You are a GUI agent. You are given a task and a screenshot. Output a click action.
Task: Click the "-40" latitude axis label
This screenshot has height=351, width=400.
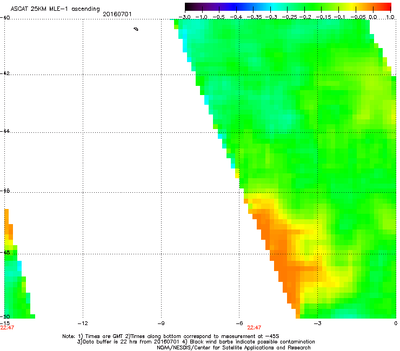coord(5,18)
